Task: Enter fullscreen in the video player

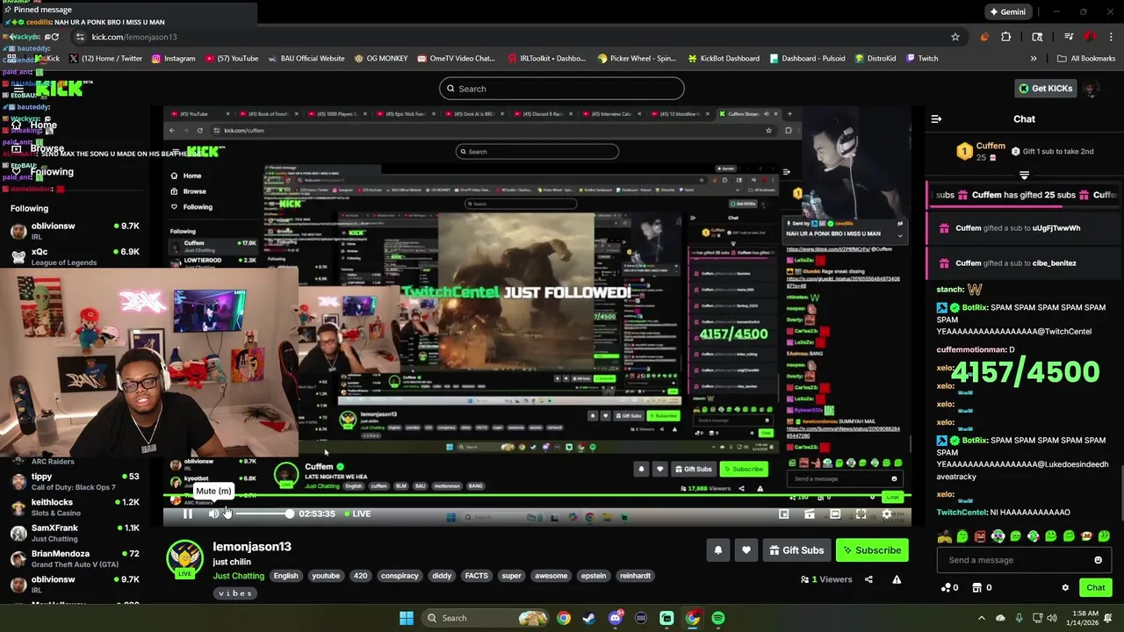Action: [x=861, y=513]
